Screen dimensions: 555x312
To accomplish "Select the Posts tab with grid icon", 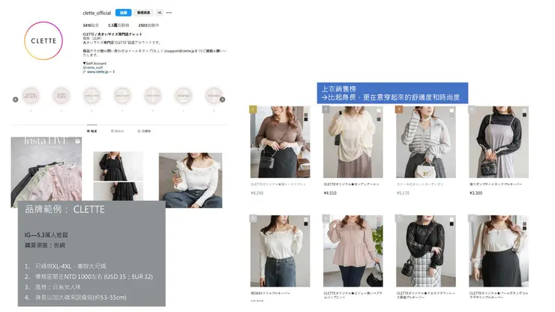I will coord(92,131).
